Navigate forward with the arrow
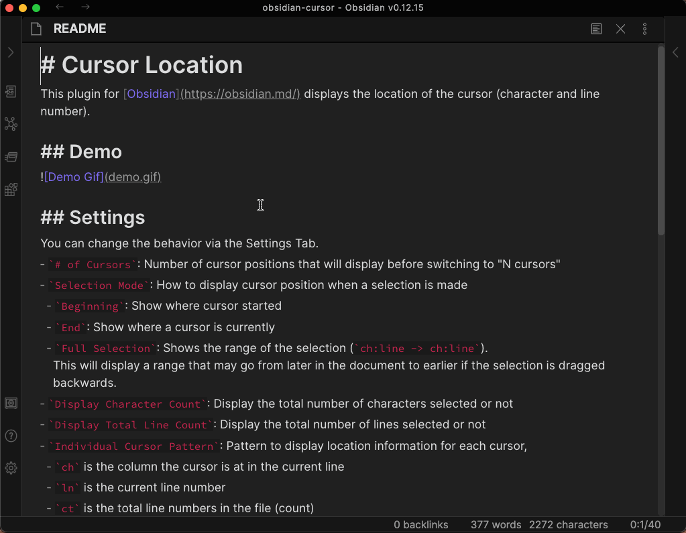 tap(86, 7)
